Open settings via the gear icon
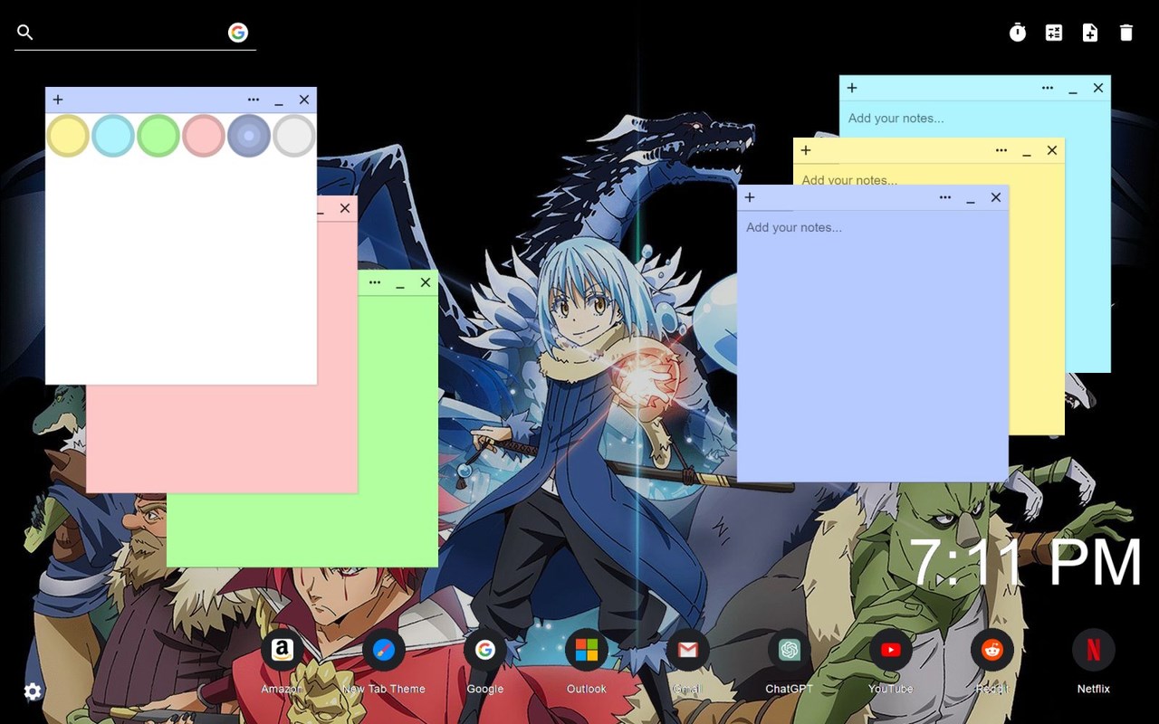Screen dimensions: 1159x724 (x=33, y=691)
